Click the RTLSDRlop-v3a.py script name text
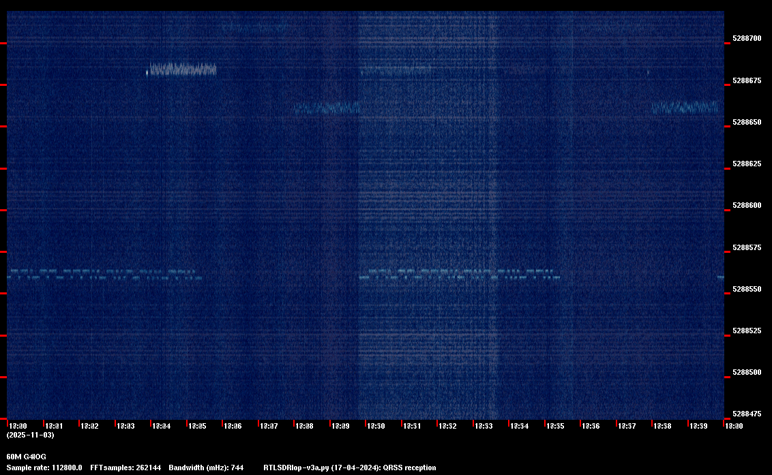This screenshot has width=772, height=475. coord(296,468)
